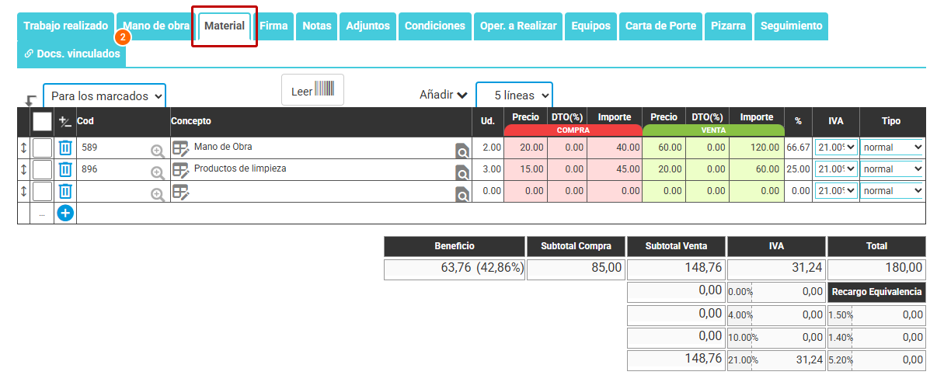Change IVA for Productos de limpieza row
The height and width of the screenshot is (389, 937).
[x=835, y=168]
